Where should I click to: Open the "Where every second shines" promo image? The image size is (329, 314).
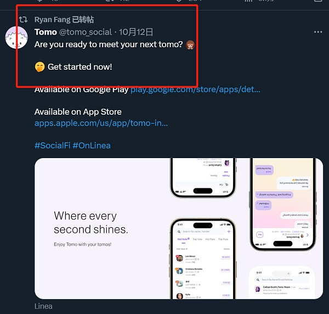pos(99,228)
